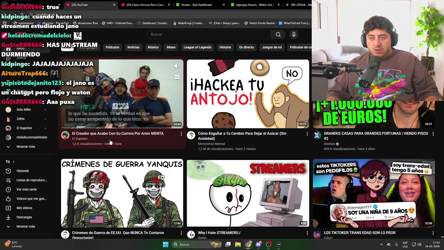Open WhatTheFont bookmark
The image size is (444, 250).
[294, 23]
